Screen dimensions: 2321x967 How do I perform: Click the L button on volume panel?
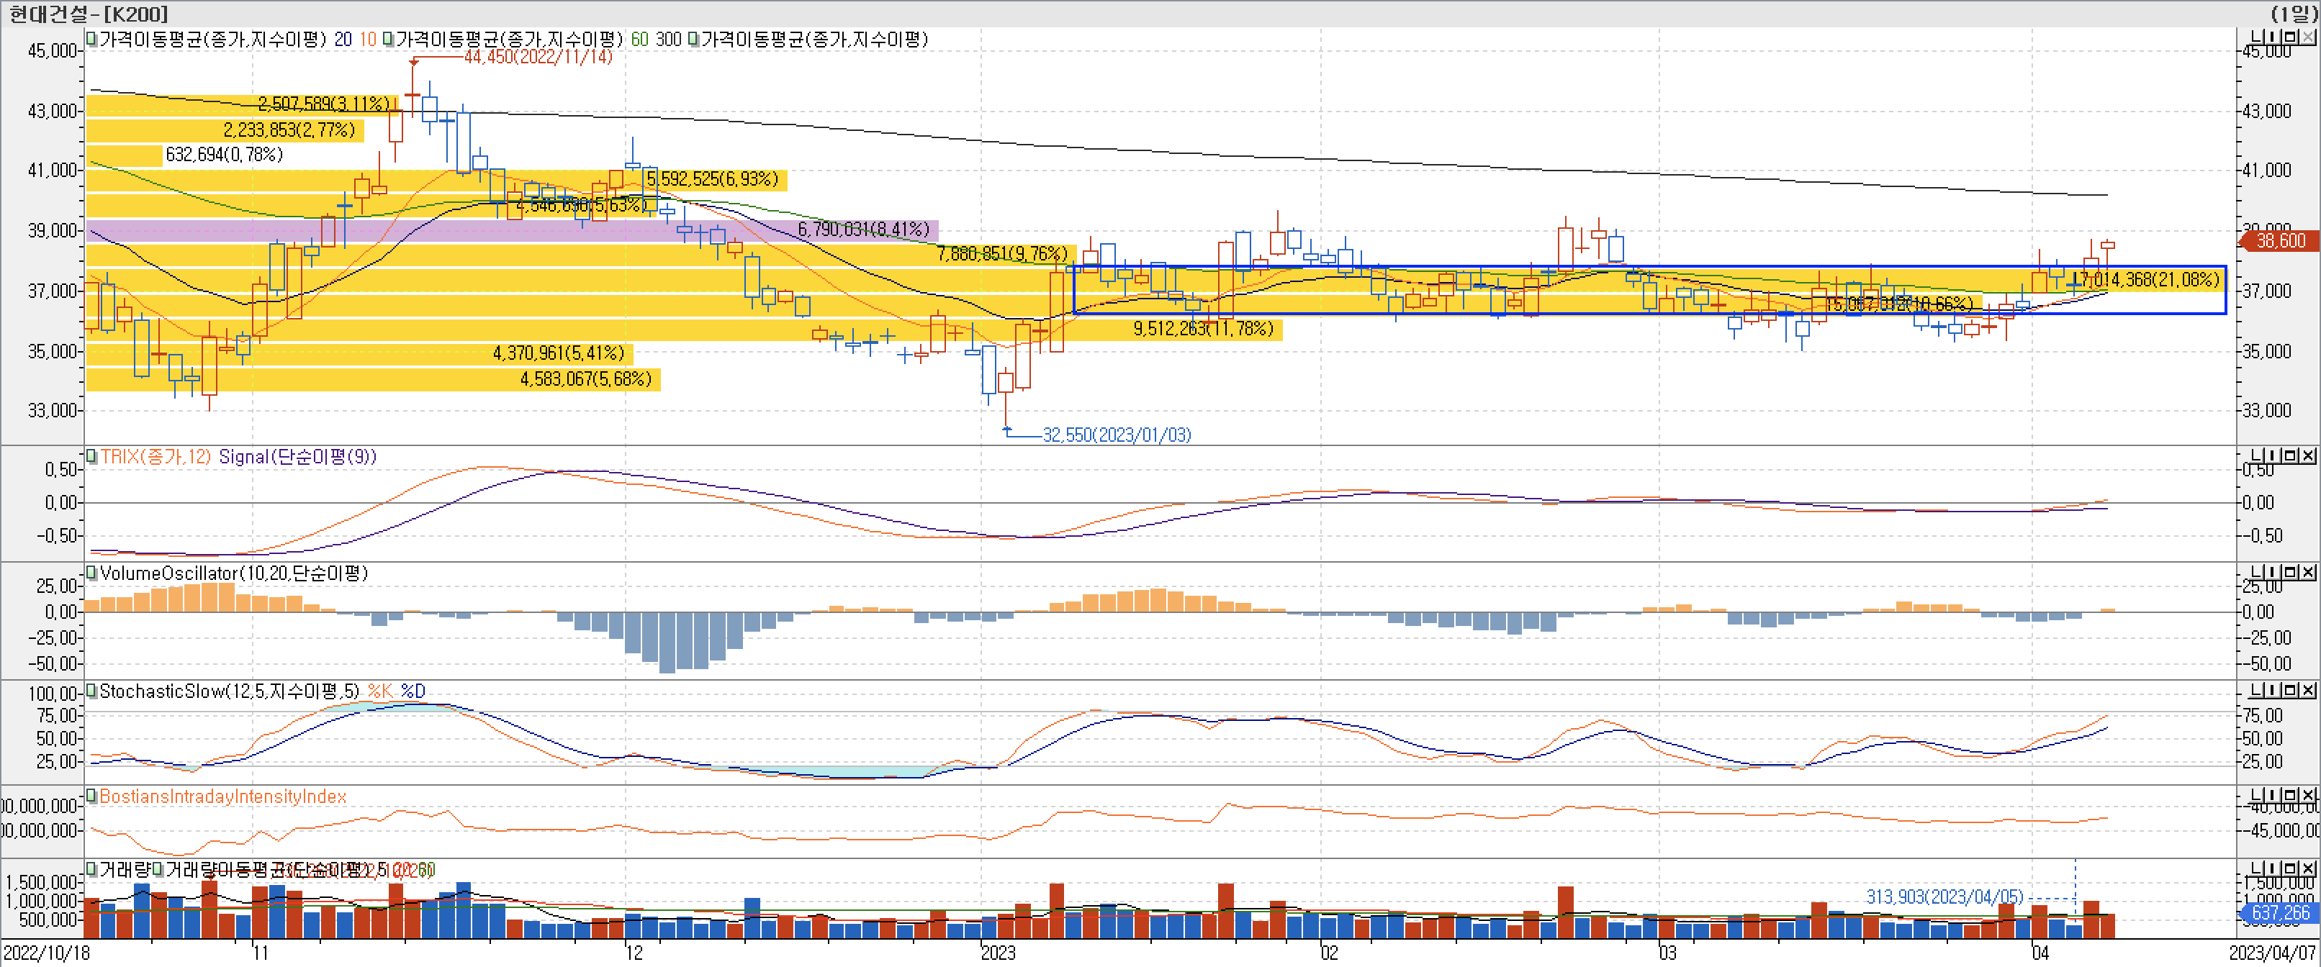click(x=2256, y=869)
